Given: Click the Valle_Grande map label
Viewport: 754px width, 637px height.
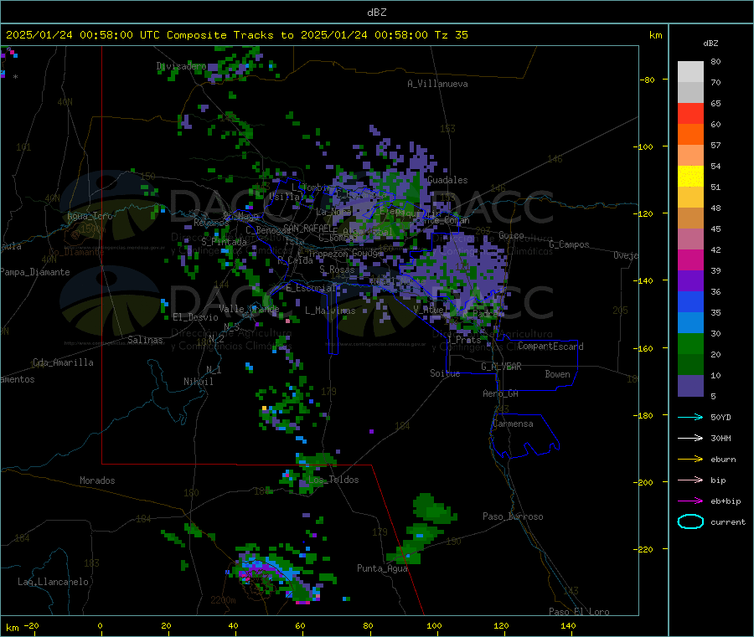Looking at the screenshot, I should [249, 309].
